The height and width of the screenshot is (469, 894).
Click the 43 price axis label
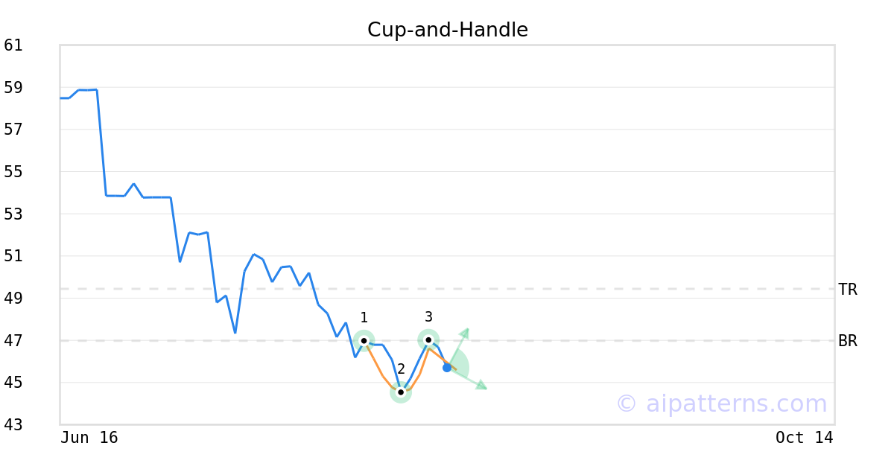[13, 425]
